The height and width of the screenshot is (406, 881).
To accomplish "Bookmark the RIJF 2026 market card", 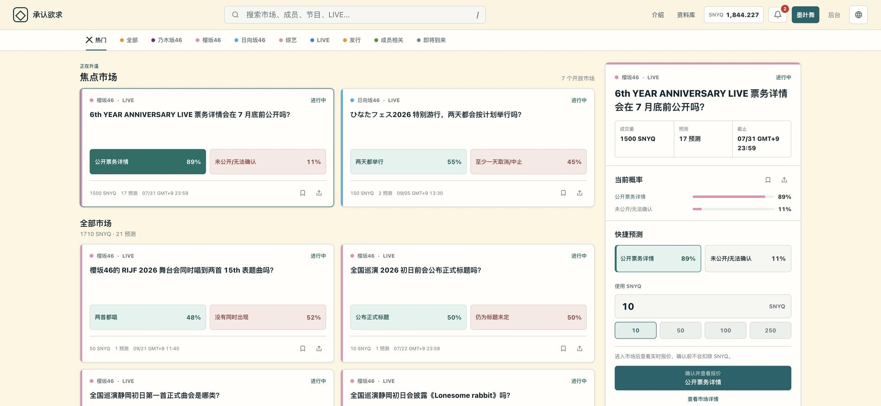I will pyautogui.click(x=302, y=349).
